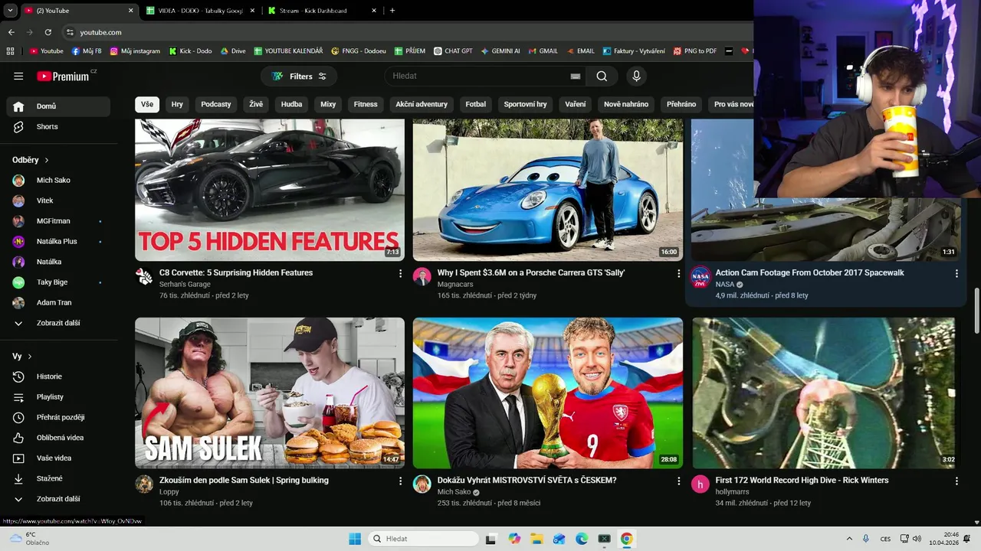Open the Windows Start menu
This screenshot has height=551, width=981.
click(x=355, y=539)
